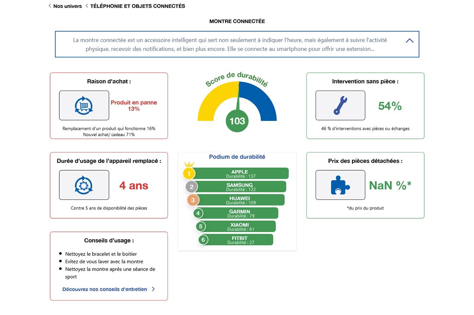The height and width of the screenshot is (315, 474).
Task: Click 'Podium de durabilité' heading
Action: coord(237,157)
